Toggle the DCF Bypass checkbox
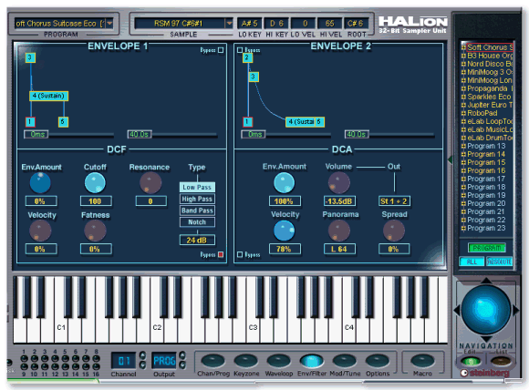 (x=221, y=254)
